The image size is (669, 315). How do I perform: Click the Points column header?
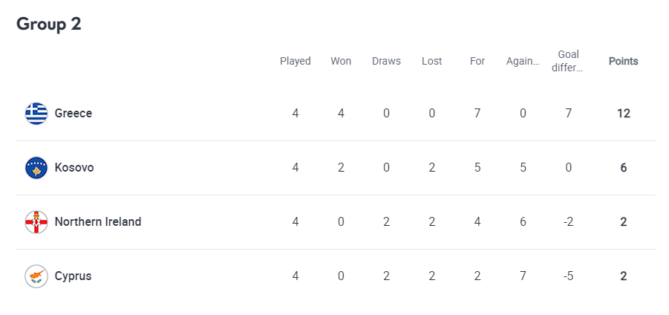point(624,62)
